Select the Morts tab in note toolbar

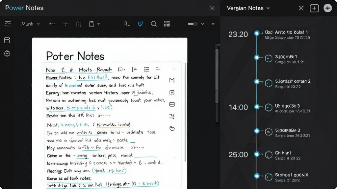[85, 70]
